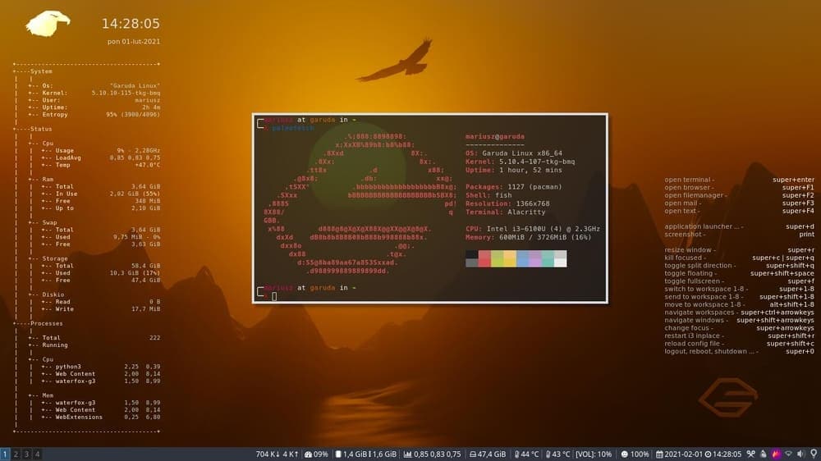This screenshot has height=461, width=821.
Task: Focus the Alacritty terminal prompt cursor
Action: point(274,296)
